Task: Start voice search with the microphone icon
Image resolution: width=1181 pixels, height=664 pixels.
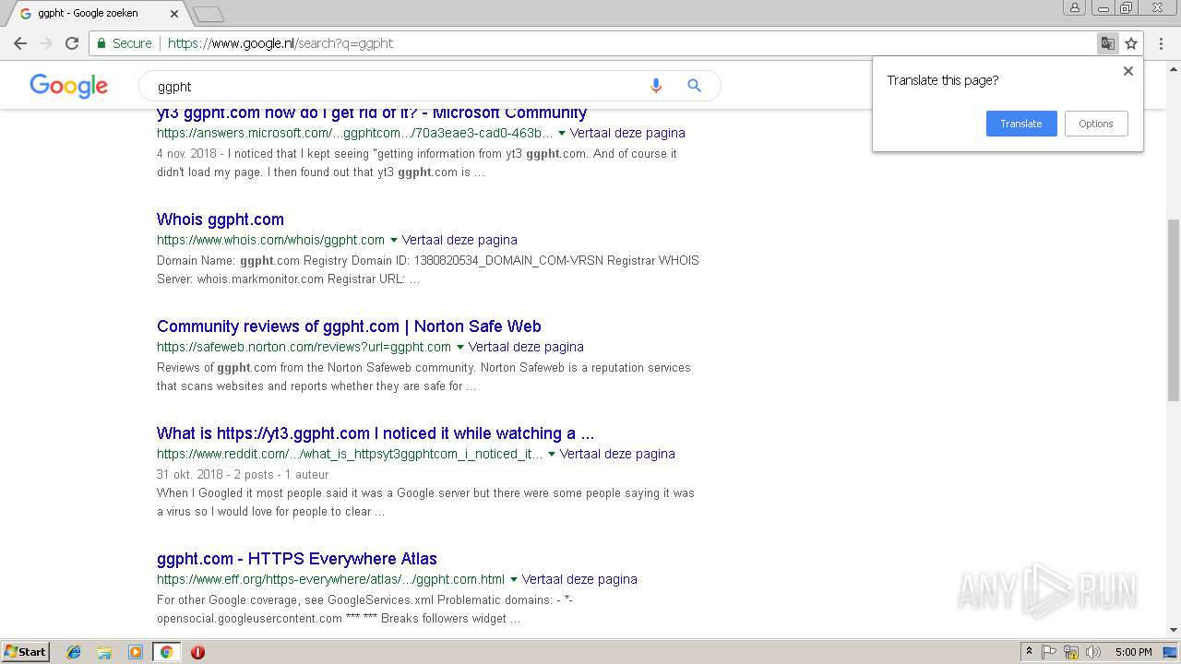Action: pos(656,86)
